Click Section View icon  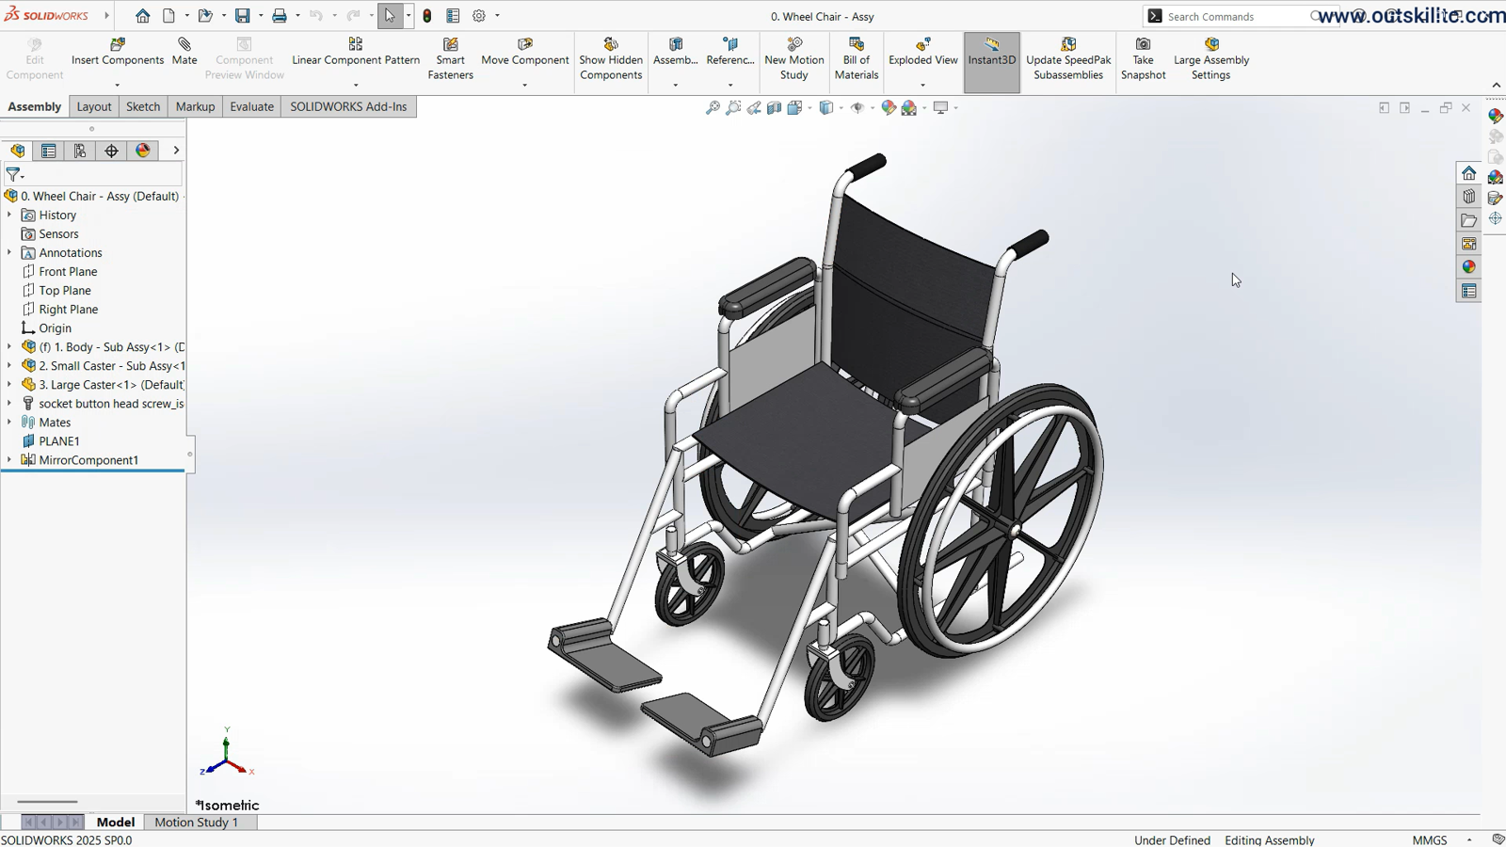[x=774, y=108]
